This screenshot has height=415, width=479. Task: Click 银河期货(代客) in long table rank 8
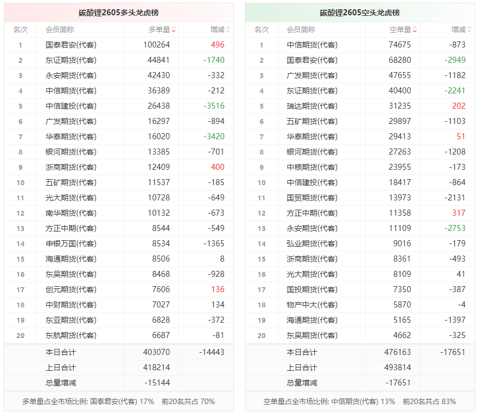click(x=71, y=152)
